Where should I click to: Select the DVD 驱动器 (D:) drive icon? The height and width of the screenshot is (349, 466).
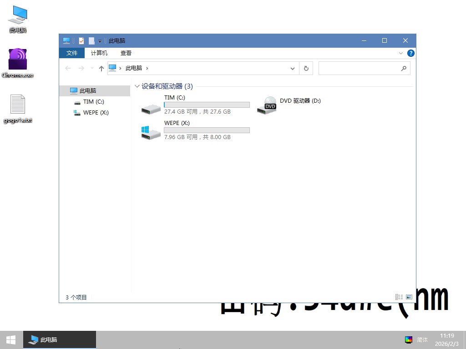click(x=267, y=105)
